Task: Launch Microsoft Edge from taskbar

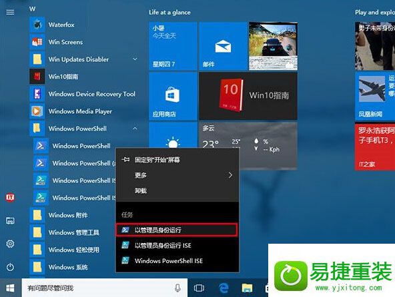Action: click(x=224, y=288)
